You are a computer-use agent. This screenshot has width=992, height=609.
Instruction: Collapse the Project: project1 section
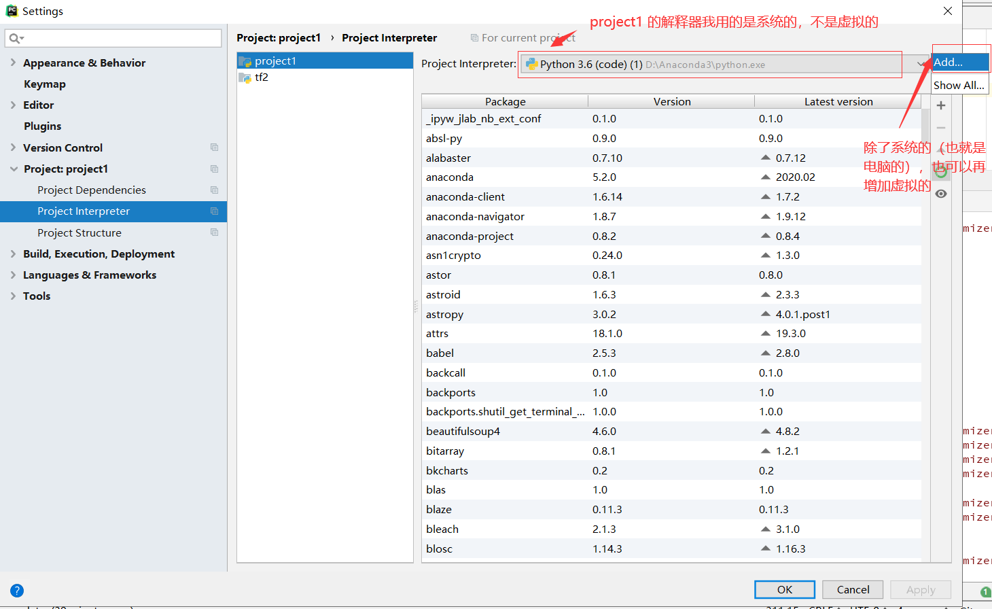(x=15, y=169)
